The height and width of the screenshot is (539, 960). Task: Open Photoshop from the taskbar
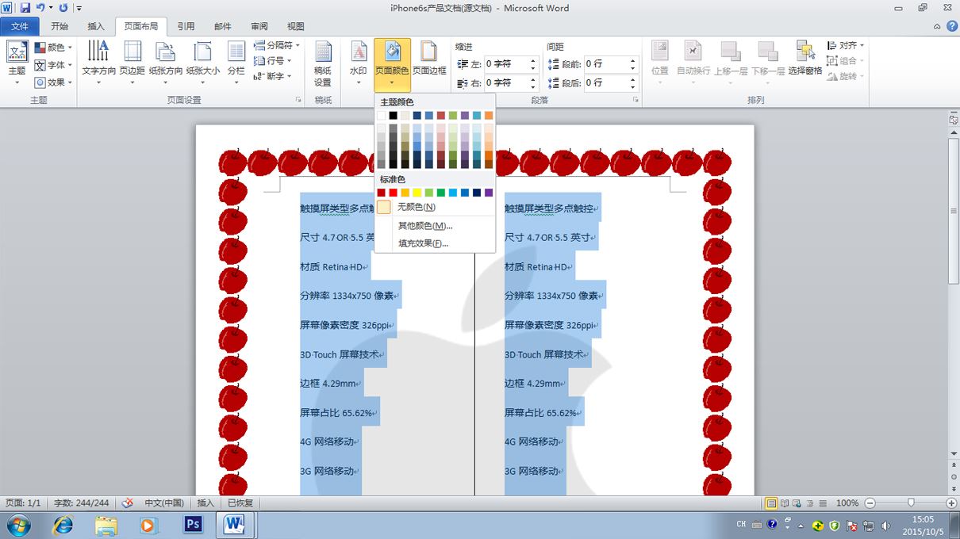click(193, 525)
